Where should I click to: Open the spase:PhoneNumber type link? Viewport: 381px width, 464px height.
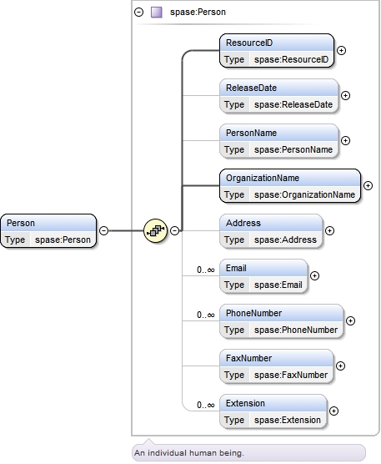tap(296, 330)
